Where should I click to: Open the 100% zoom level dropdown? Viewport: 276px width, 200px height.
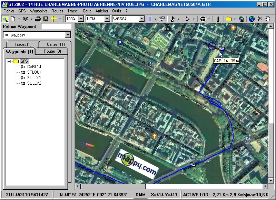(81, 19)
